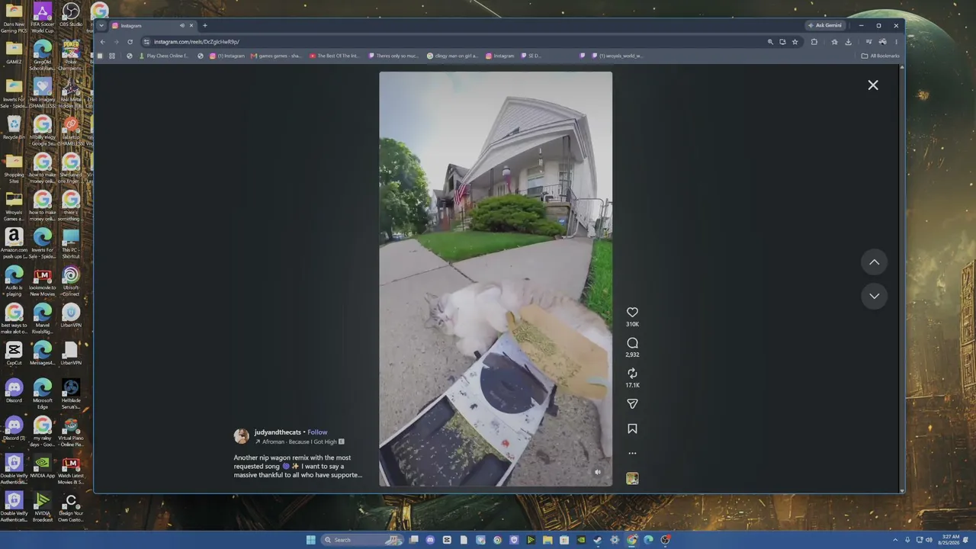Select the Ubisoft Connect desktop icon
The image size is (976, 549).
point(71,281)
